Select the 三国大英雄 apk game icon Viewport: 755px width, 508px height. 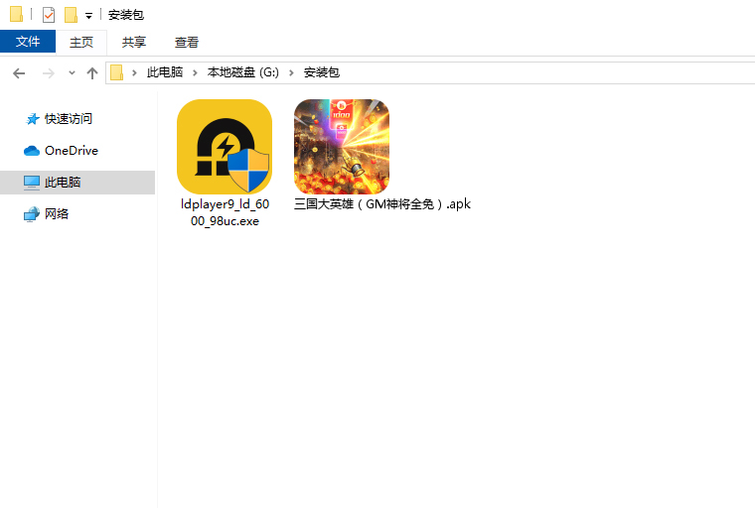coord(342,147)
